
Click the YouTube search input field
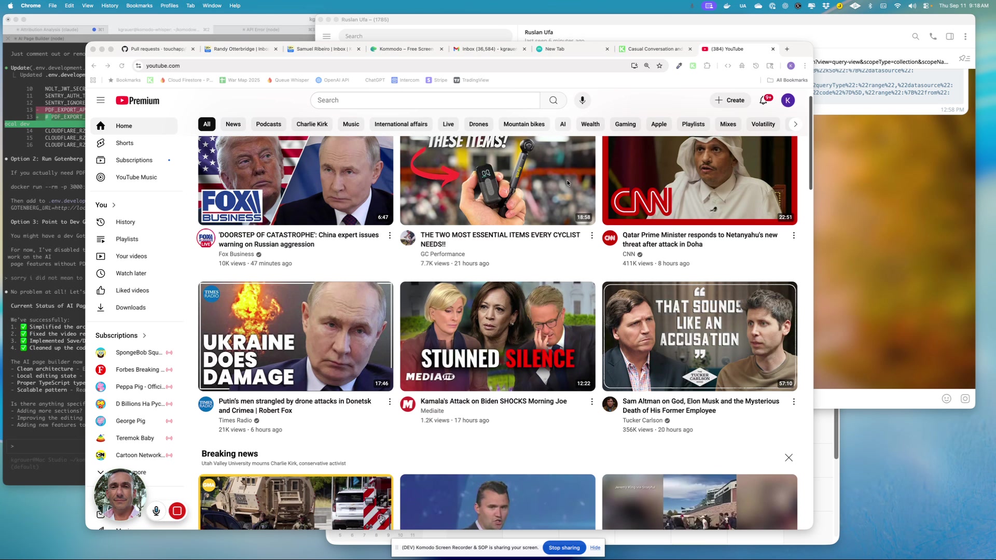pyautogui.click(x=425, y=100)
